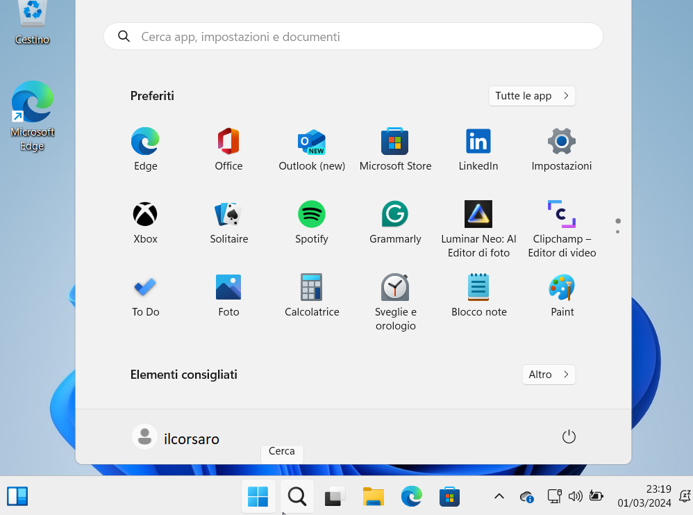Open Task View on taskbar
The image size is (693, 515).
coord(335,496)
